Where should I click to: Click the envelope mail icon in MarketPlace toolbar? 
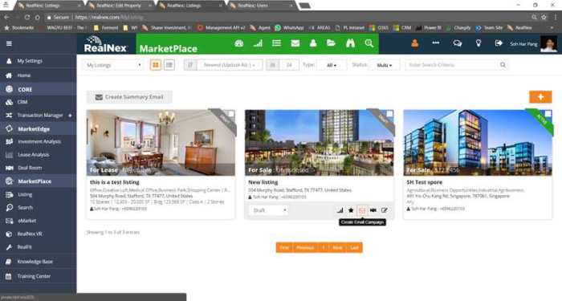coord(295,43)
